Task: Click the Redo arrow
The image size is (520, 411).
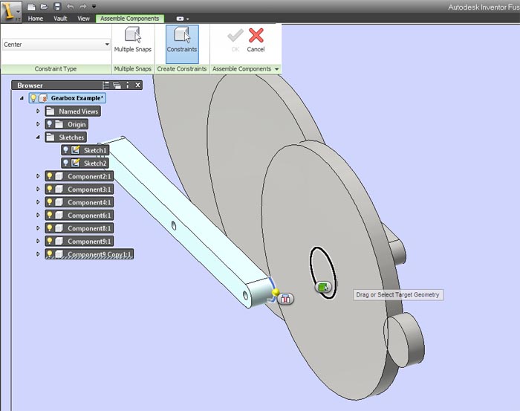Action: click(82, 7)
